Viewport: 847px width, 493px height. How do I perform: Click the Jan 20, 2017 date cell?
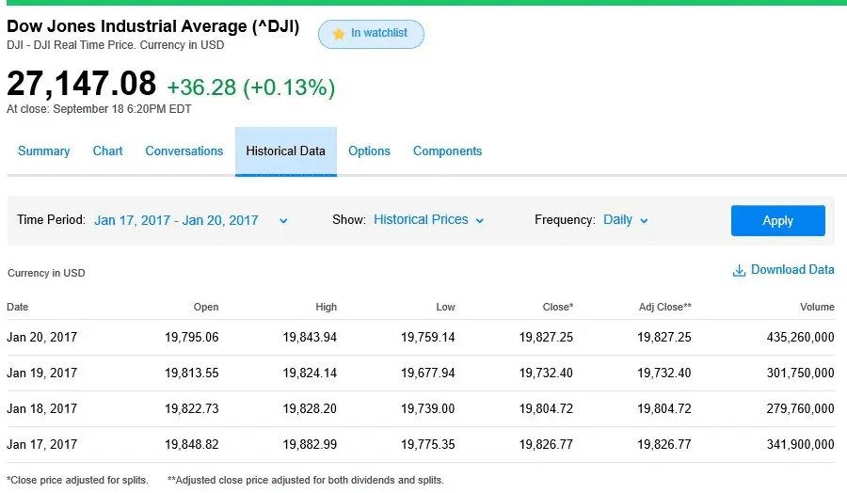click(x=42, y=337)
